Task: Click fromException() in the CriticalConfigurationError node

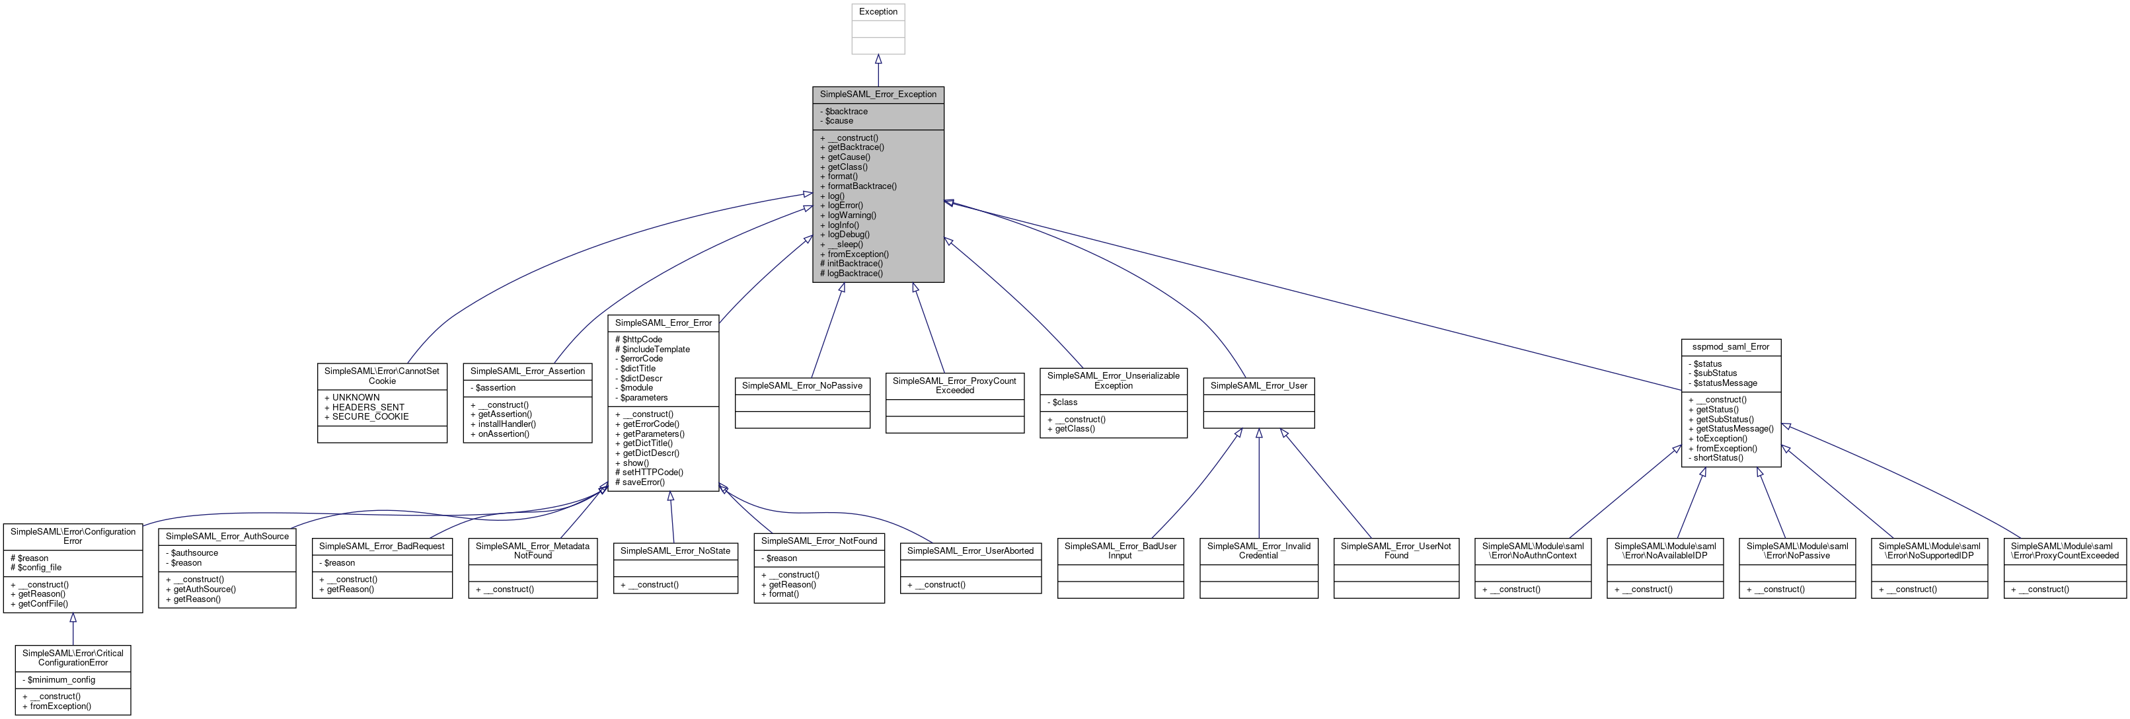Action: coord(56,706)
